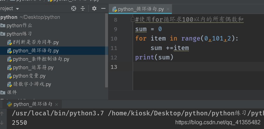Image resolution: width=264 pixels, height=129 pixels.
Task: Click the collapse all icon in Project panel
Action: (x=83, y=8)
